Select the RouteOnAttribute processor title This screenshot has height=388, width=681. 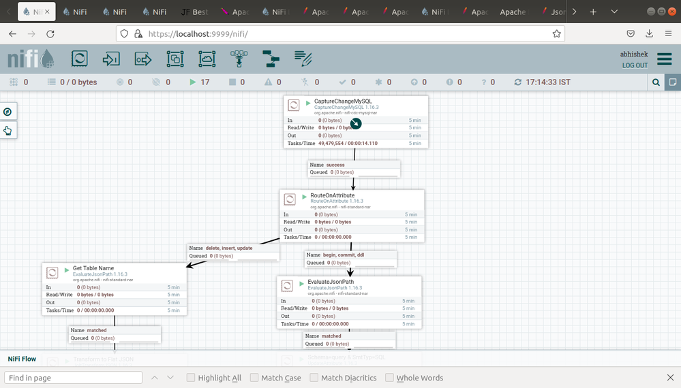[x=333, y=195]
